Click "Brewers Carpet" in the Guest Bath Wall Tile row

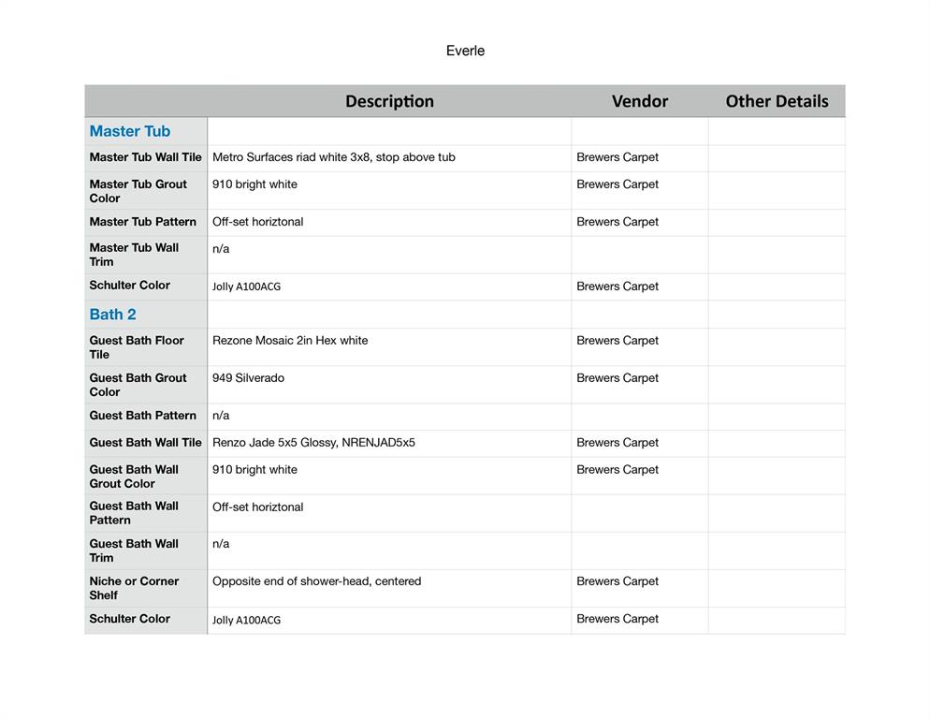[618, 442]
